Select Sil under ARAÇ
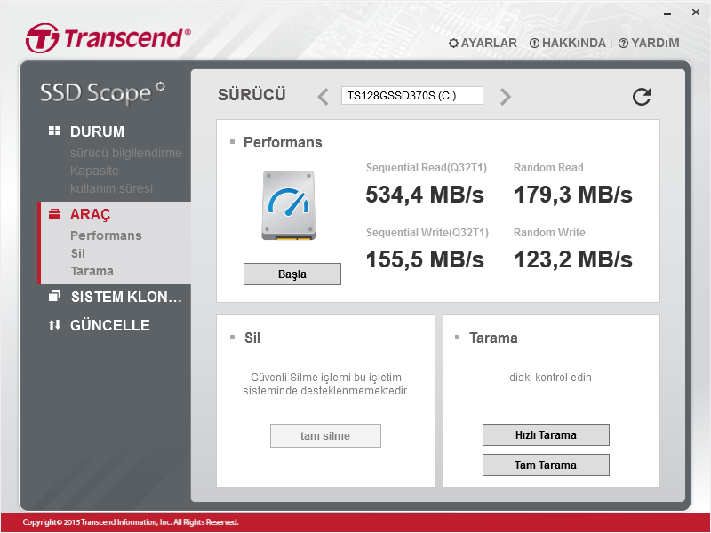Image resolution: width=711 pixels, height=533 pixels. pyautogui.click(x=78, y=253)
